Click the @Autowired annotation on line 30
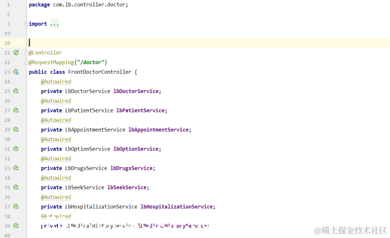390x238 pixels. tap(56, 139)
